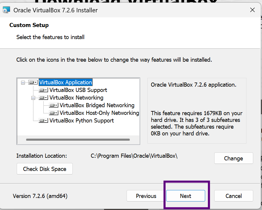Collapse the VirtualBox Networking tree node

click(33, 98)
